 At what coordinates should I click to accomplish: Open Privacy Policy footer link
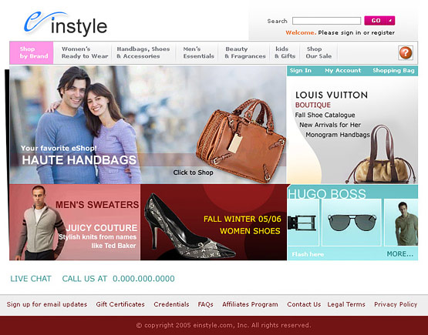(396, 304)
